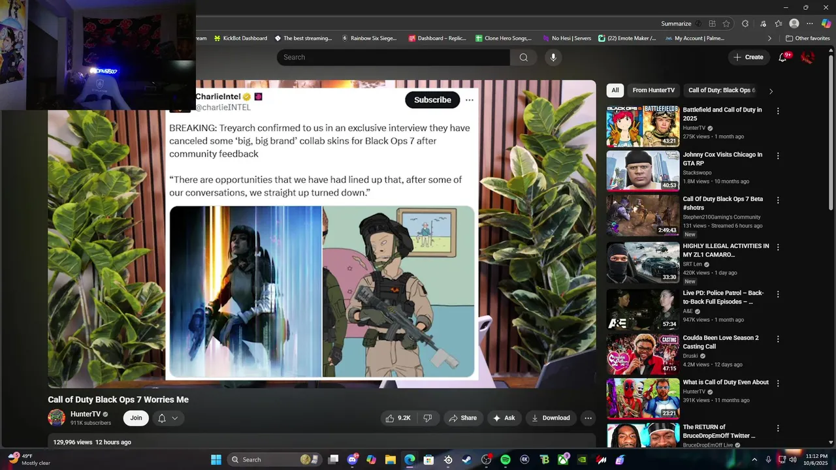Click taskbar volume speaker icon
The width and height of the screenshot is (836, 470).
(793, 460)
